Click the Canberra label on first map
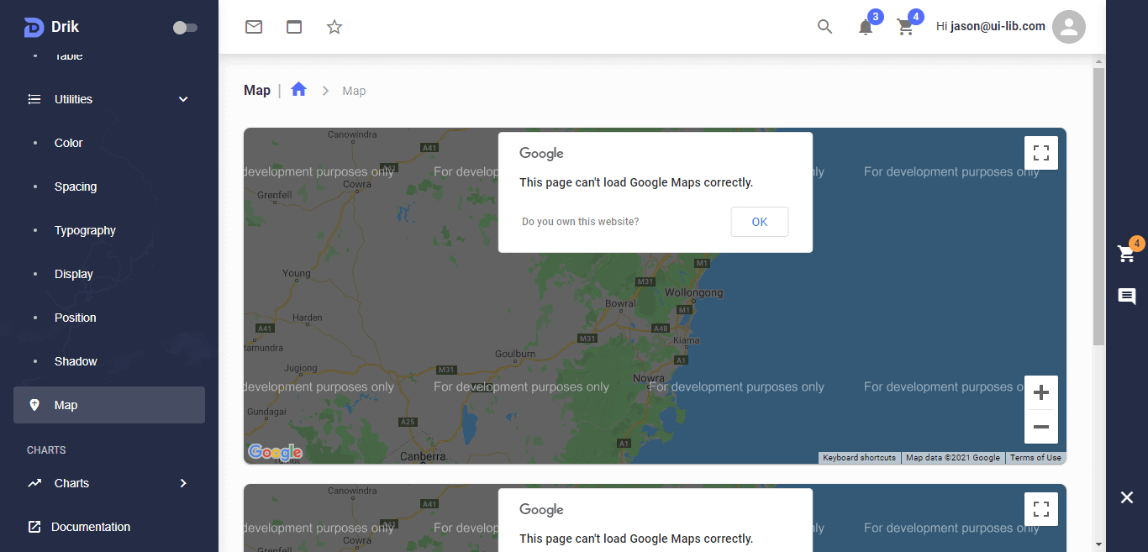This screenshot has height=552, width=1148. 423,457
